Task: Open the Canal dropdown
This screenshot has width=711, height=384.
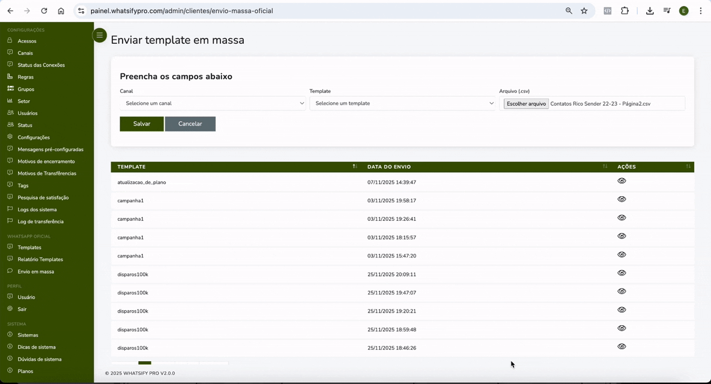Action: tap(213, 103)
